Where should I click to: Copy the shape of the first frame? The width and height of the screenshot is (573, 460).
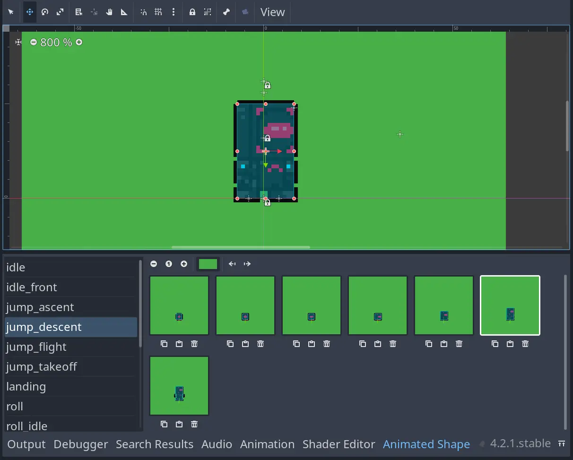(164, 344)
